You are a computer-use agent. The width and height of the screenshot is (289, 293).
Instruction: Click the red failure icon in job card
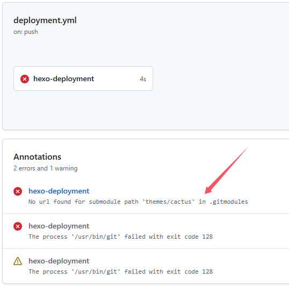click(x=25, y=79)
